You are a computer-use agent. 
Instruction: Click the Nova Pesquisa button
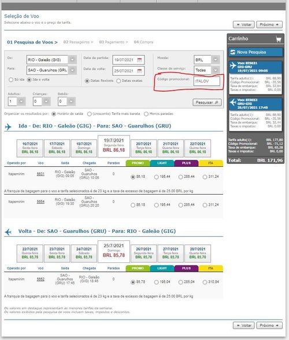pos(255,52)
